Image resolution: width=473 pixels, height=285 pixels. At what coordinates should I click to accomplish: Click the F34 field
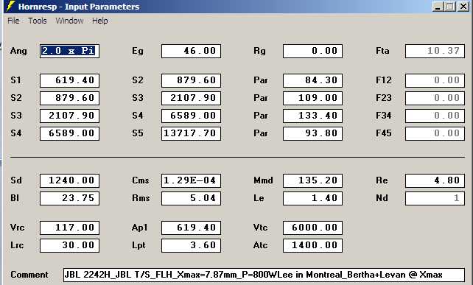pyautogui.click(x=435, y=116)
